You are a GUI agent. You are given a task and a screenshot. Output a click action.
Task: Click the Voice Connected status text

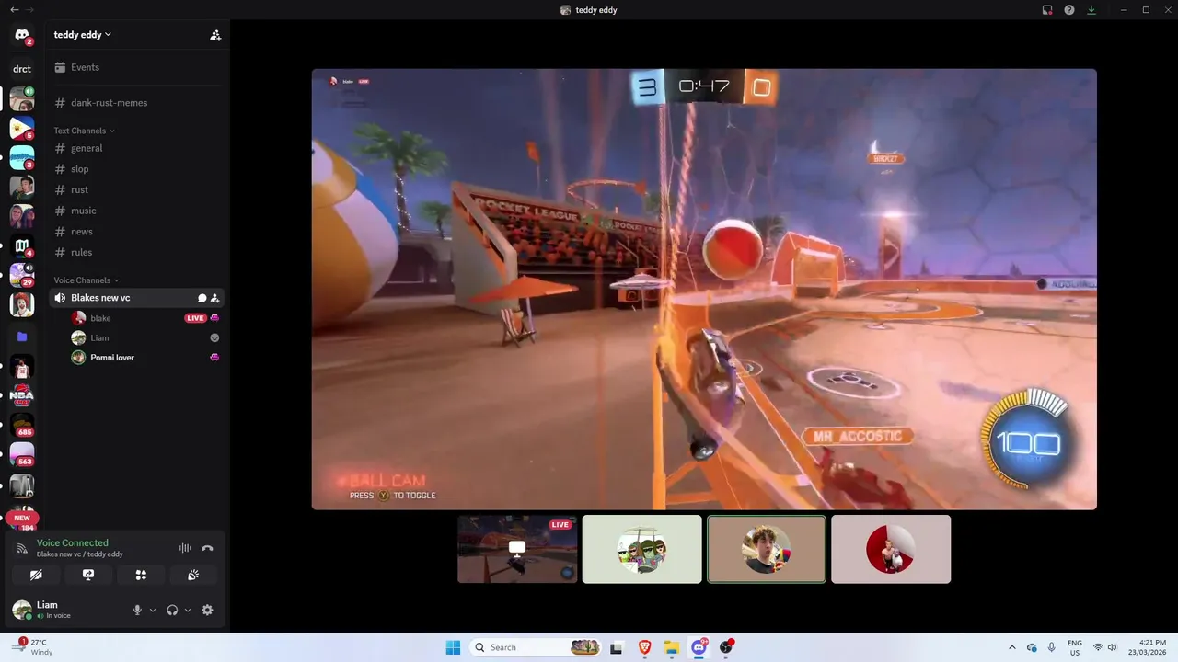[73, 542]
